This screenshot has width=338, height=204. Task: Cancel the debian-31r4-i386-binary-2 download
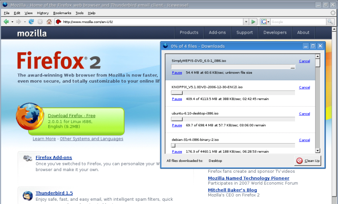pyautogui.click(x=305, y=140)
